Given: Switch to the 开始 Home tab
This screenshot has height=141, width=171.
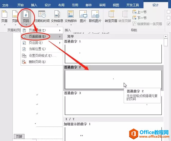Looking at the screenshot, I should pyautogui.click(x=20, y=5).
